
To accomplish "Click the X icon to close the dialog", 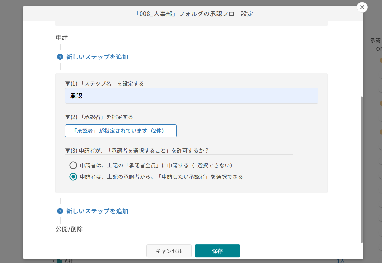I will [362, 7].
